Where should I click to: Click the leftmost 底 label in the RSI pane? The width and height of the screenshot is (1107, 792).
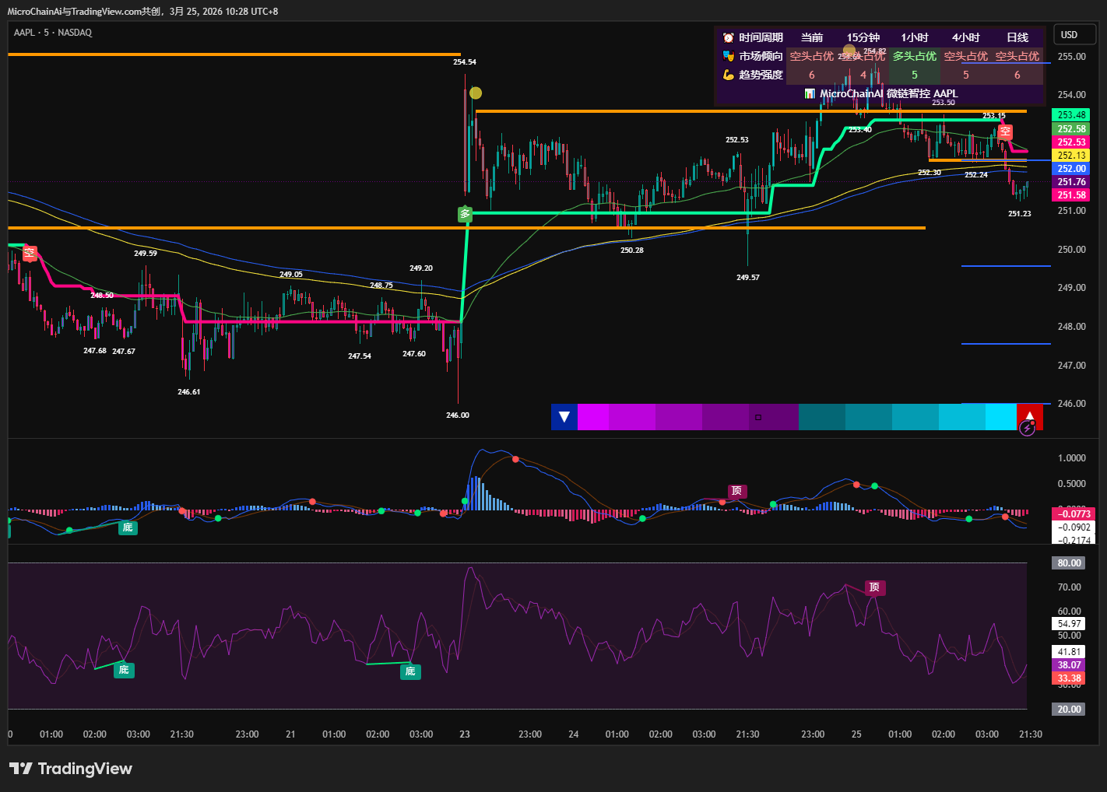[124, 670]
